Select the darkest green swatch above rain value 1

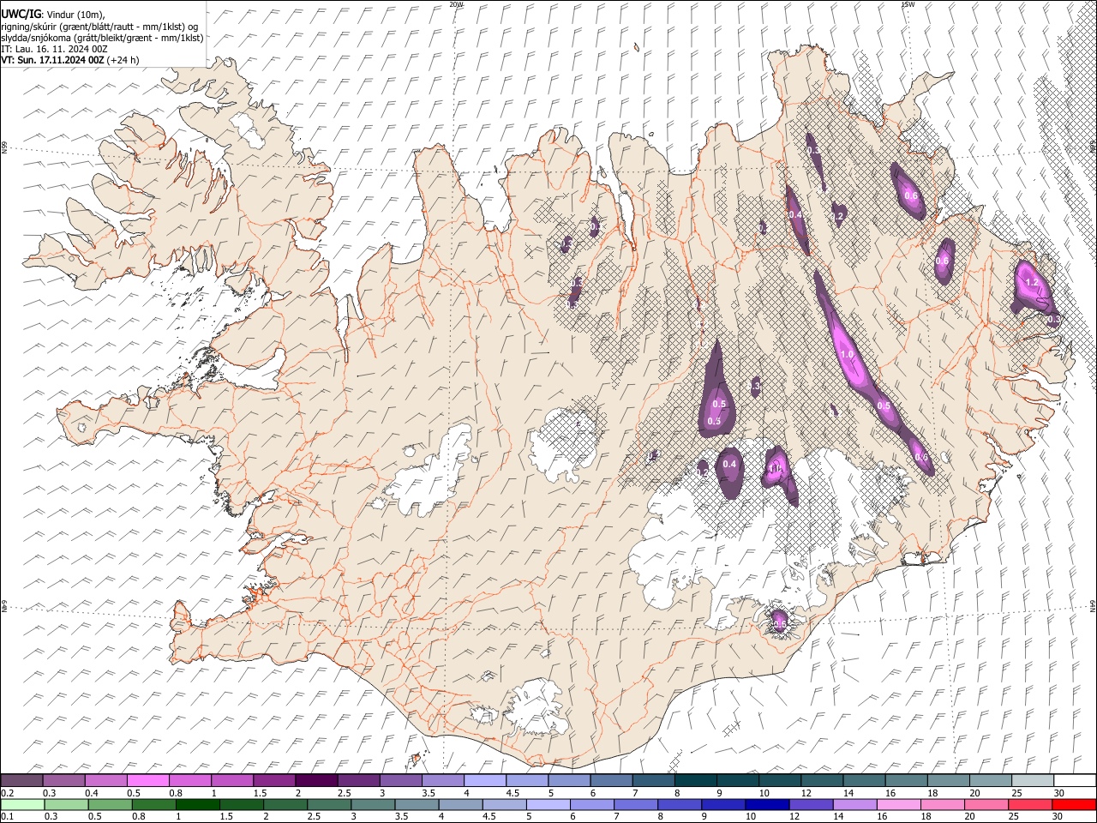(198, 805)
